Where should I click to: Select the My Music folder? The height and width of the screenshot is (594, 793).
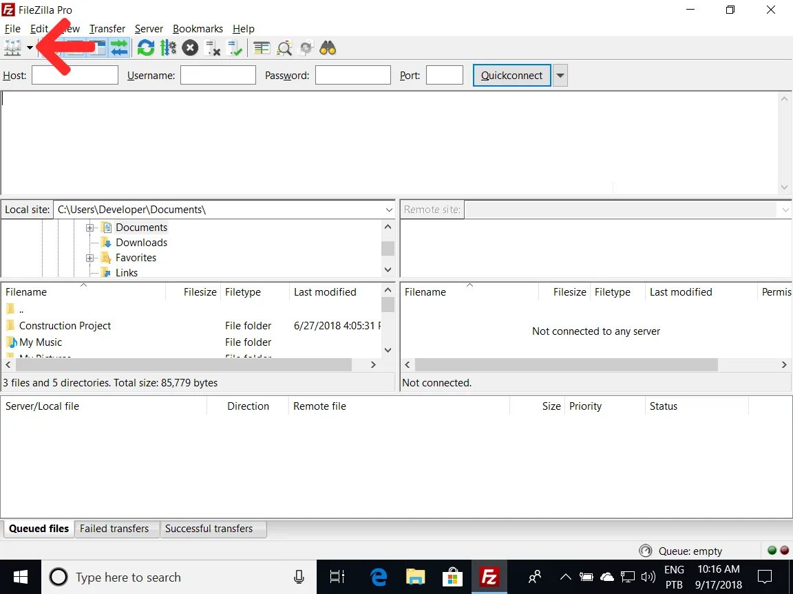40,342
